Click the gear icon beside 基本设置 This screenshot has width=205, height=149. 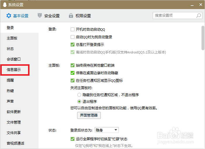pyautogui.click(x=9, y=16)
